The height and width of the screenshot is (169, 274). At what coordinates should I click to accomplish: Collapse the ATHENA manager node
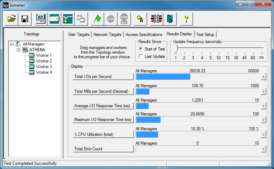19,50
